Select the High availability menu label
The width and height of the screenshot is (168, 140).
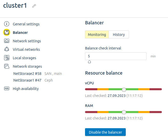coord(26,89)
